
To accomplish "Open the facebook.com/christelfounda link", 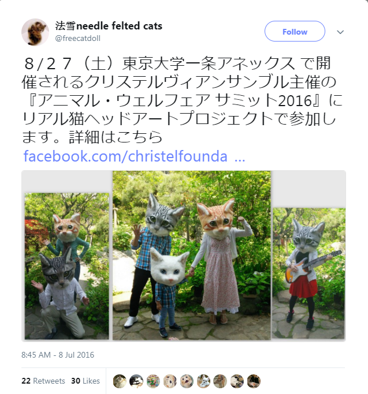I will tap(134, 156).
